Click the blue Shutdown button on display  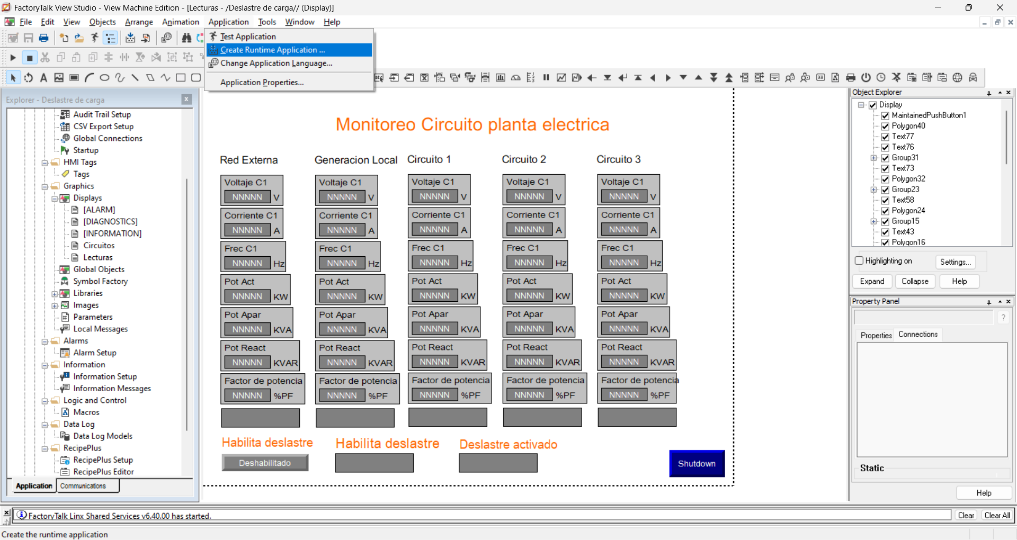pos(697,463)
